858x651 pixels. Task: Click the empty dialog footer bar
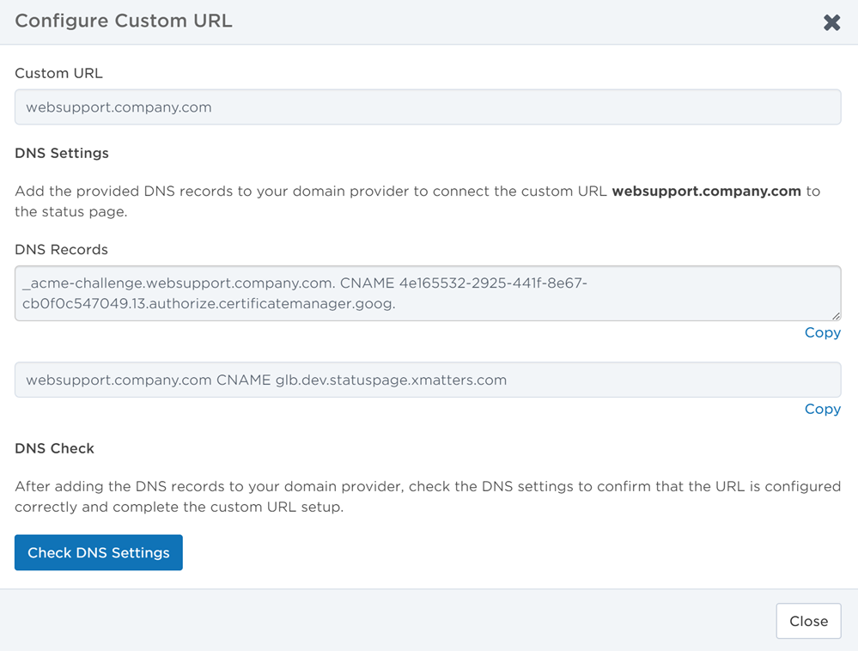tap(386, 620)
